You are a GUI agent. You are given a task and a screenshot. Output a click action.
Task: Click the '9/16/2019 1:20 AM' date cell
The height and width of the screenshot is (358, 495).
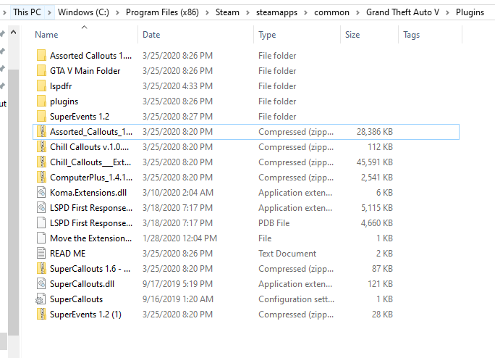178,299
